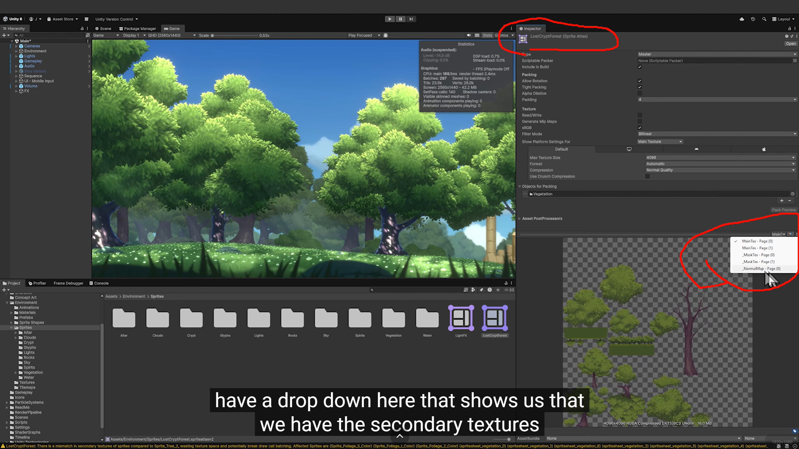Open the global search magnifier icon
799x449 pixels.
[764, 19]
